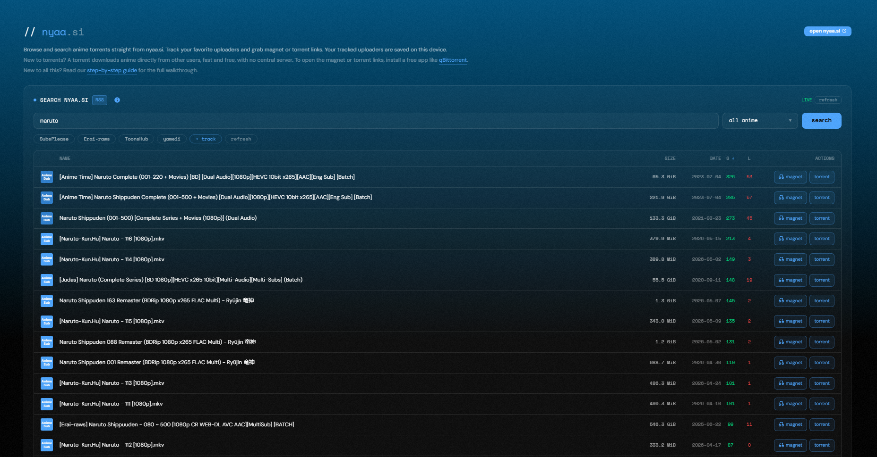This screenshot has width=877, height=457.
Task: Open the qBittorrent link
Action: click(453, 60)
